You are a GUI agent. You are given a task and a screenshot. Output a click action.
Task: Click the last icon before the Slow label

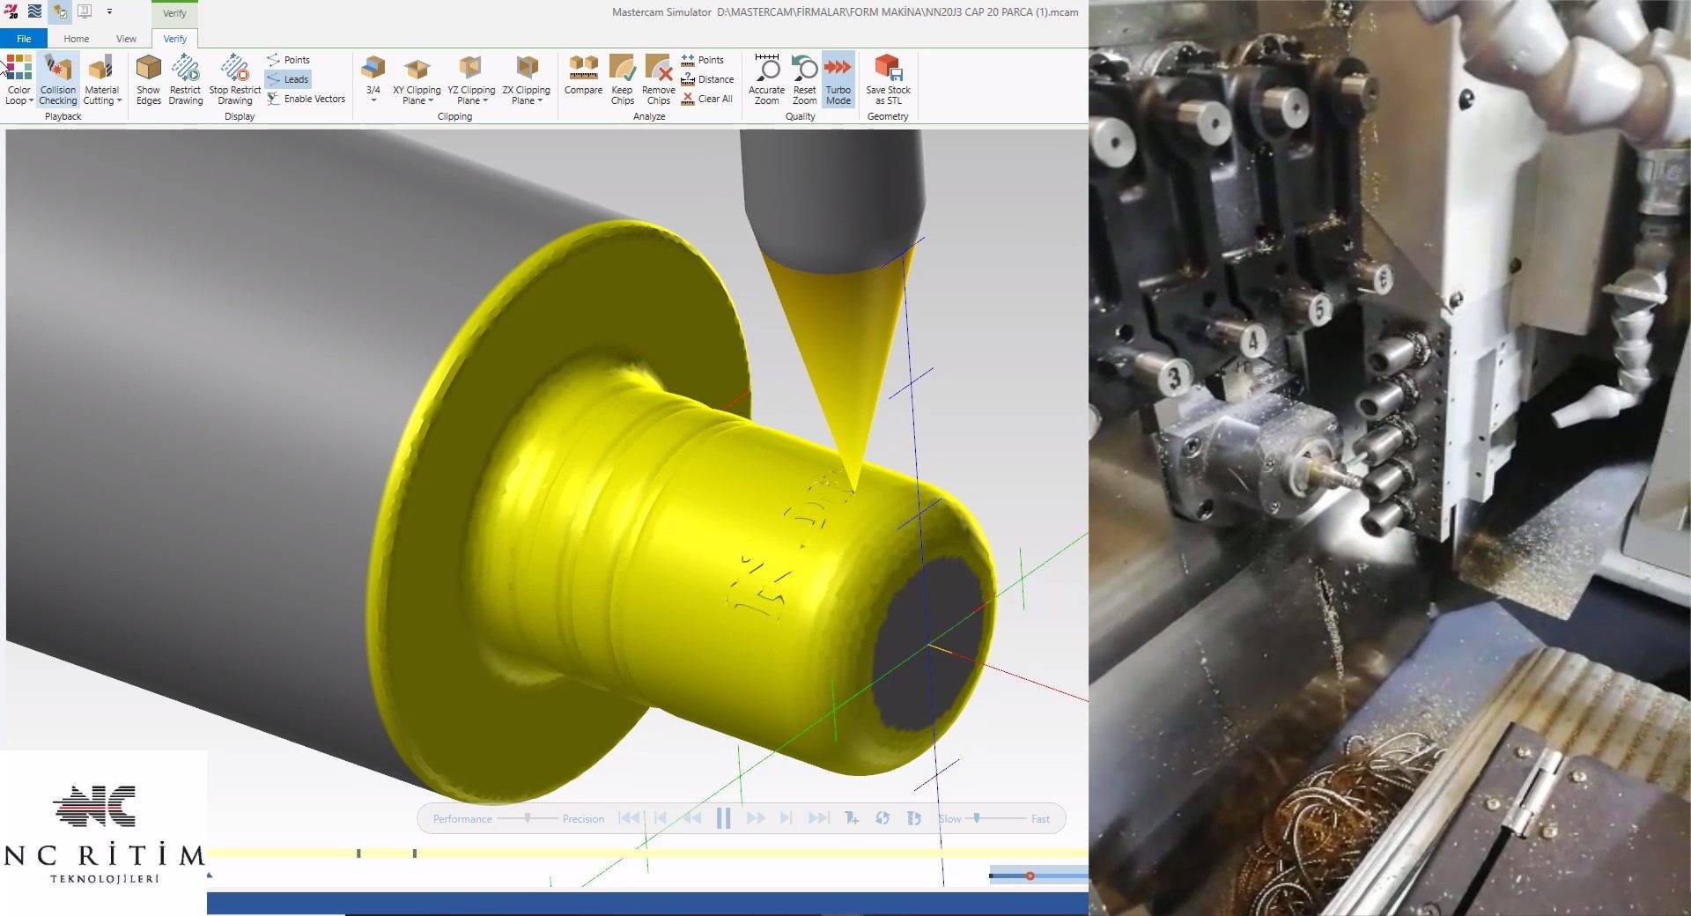pyautogui.click(x=914, y=818)
